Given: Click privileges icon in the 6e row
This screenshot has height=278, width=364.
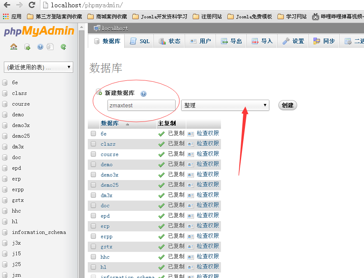Looking at the screenshot, I should click(x=191, y=134).
